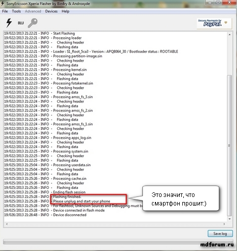Close the Xperia Flasher window
237x251 pixels.
[x=229, y=3]
